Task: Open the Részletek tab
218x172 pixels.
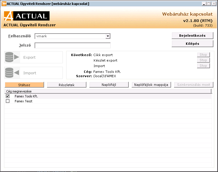Action: (67, 85)
